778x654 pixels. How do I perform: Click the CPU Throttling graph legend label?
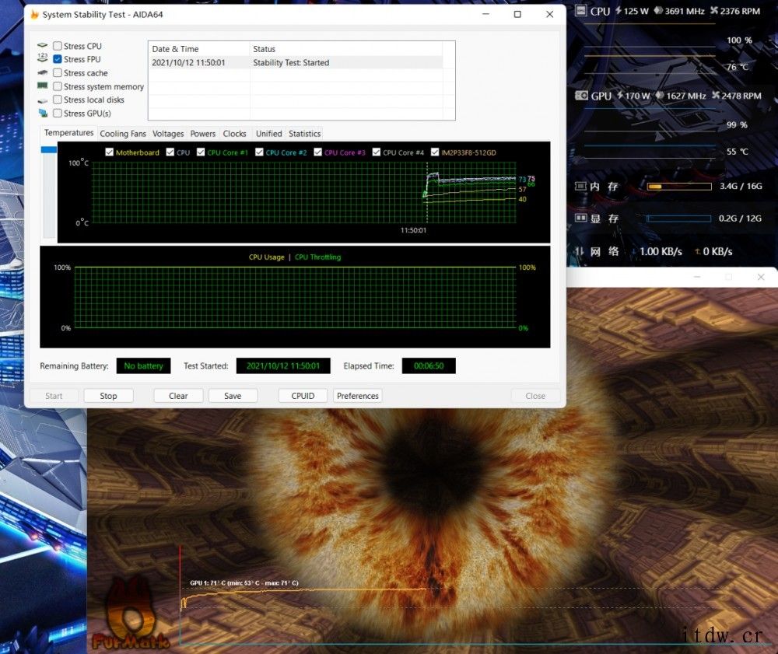coord(317,257)
